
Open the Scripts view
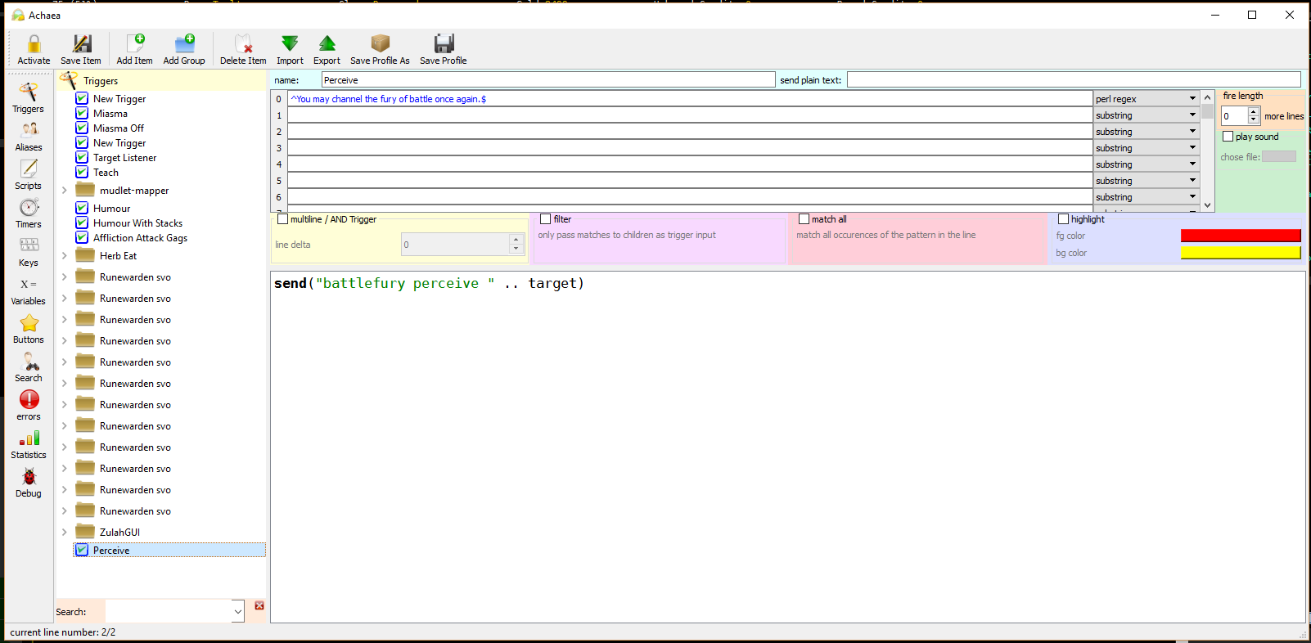click(29, 175)
